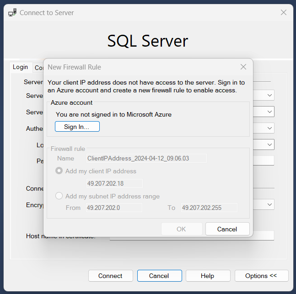Close the Connect to Server window

pyautogui.click(x=284, y=12)
